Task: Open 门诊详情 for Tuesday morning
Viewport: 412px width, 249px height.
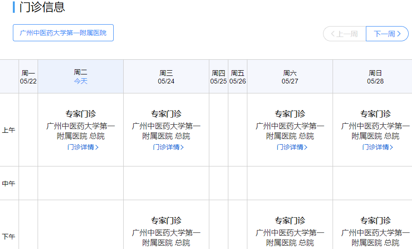Action: click(x=83, y=147)
